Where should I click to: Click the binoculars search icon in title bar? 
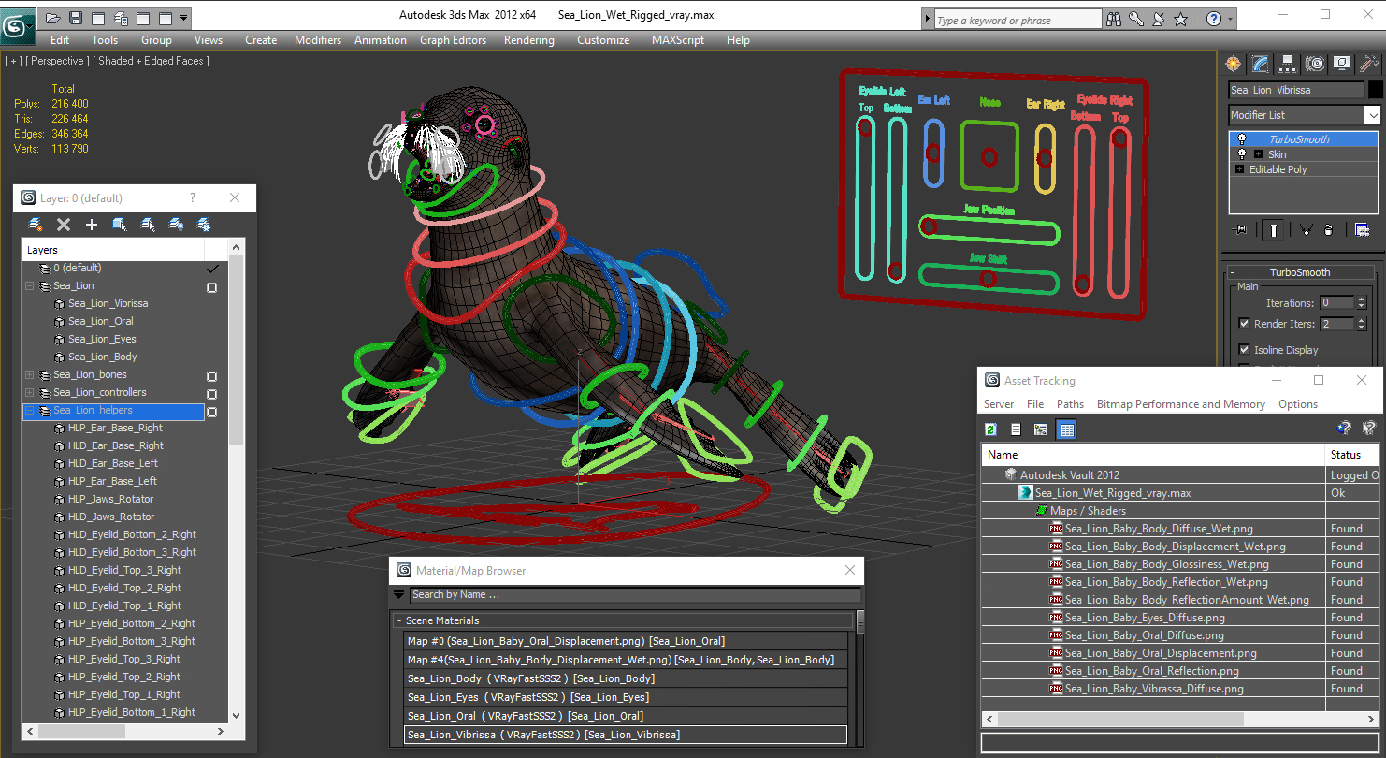tap(1114, 19)
